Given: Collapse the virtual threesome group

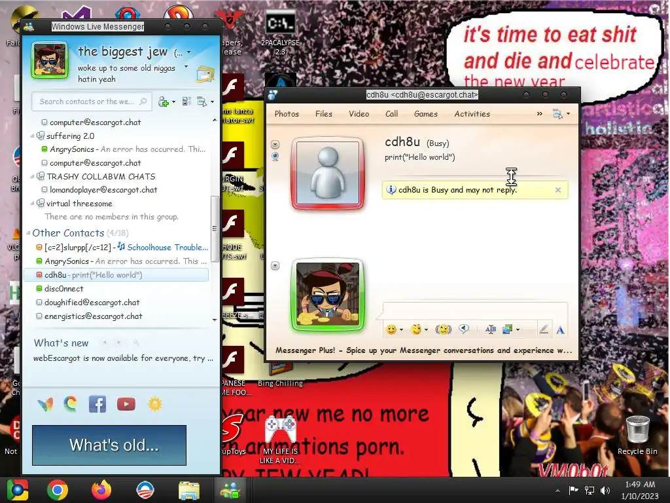Looking at the screenshot, I should pos(33,204).
